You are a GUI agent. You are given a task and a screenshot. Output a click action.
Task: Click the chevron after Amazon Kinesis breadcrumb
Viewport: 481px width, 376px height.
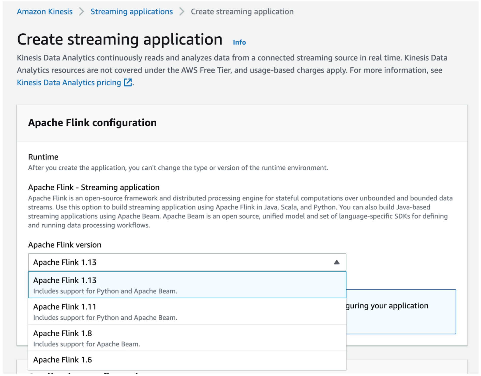click(x=81, y=11)
